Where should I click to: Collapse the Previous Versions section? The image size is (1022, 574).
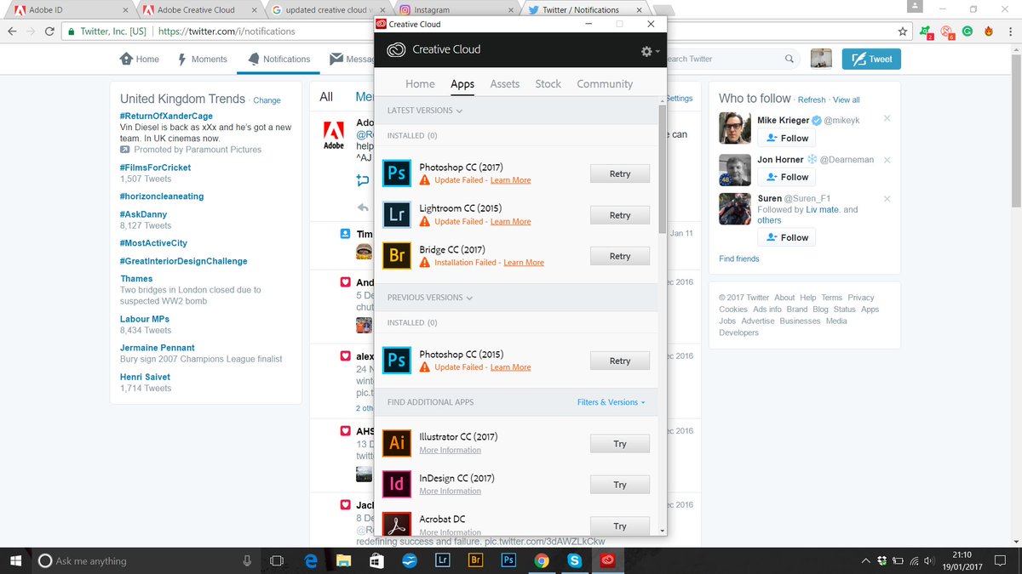[x=430, y=298]
